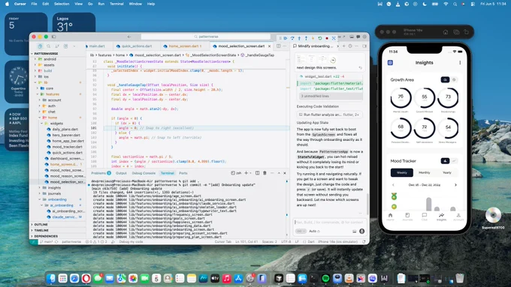Image resolution: width=511 pixels, height=287 pixels.
Task: Go to next week in Mood Tracker
Action: [455, 184]
